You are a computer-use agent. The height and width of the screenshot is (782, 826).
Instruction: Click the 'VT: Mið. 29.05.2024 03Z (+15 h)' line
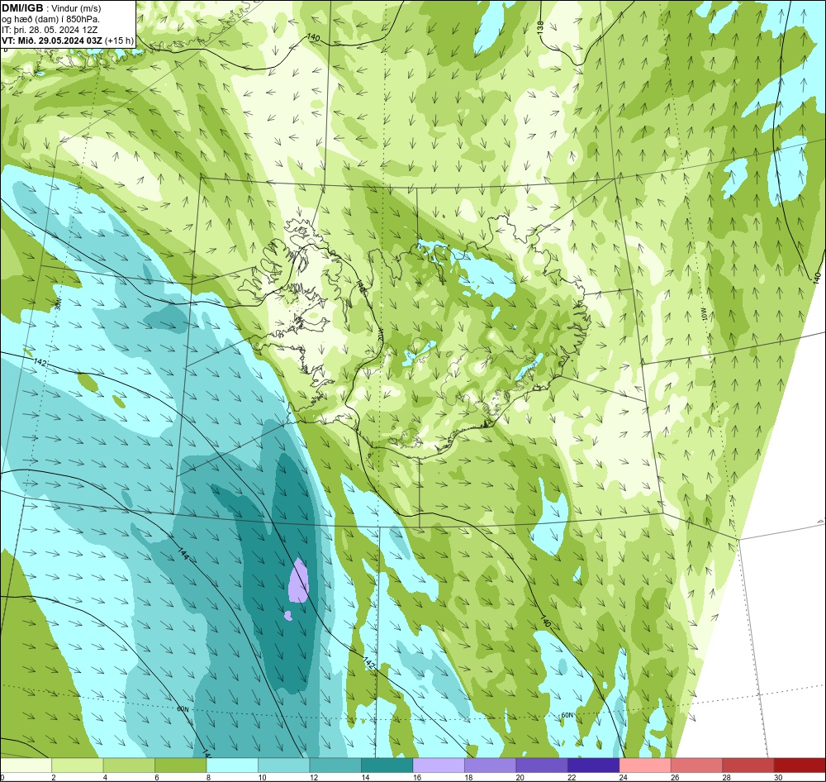[68, 40]
